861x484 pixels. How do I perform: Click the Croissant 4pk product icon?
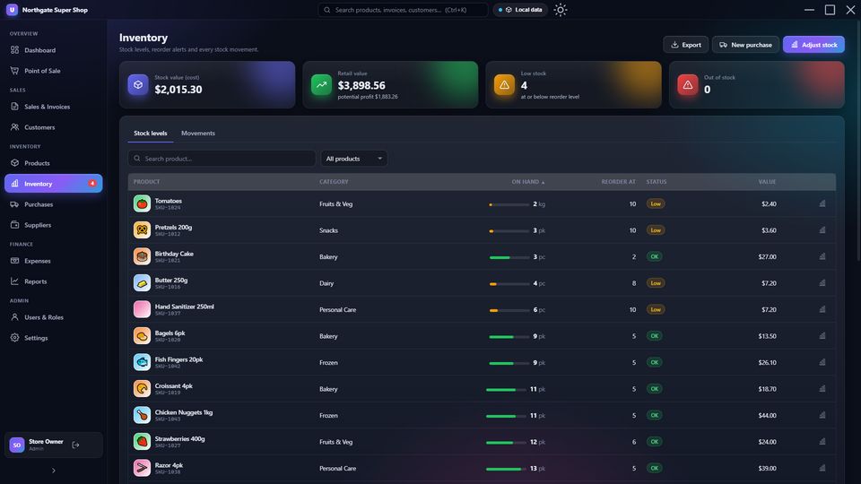[142, 388]
